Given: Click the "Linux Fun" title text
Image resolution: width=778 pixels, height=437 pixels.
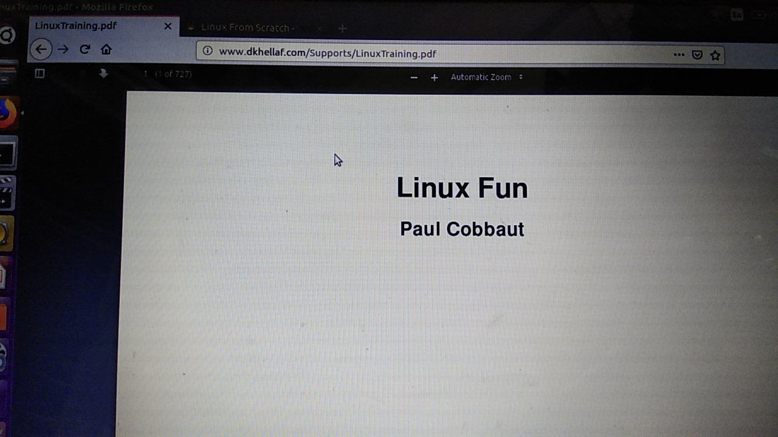Looking at the screenshot, I should tap(462, 188).
